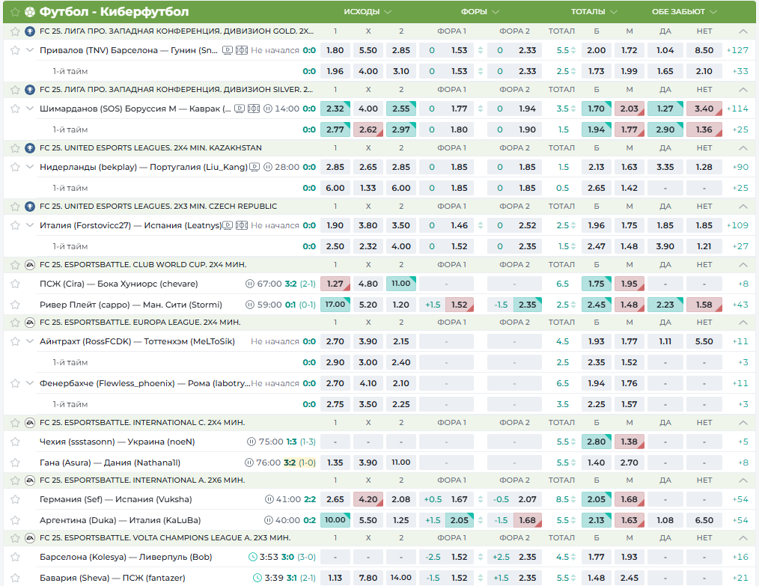Bet on odds 17.00 for Ривер Плейт win
This screenshot has width=759, height=586.
pyautogui.click(x=335, y=305)
